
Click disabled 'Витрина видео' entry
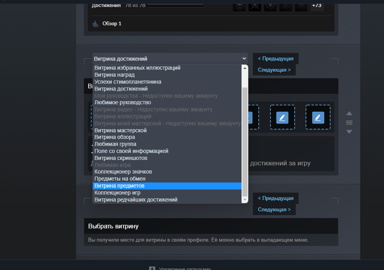[167, 109]
